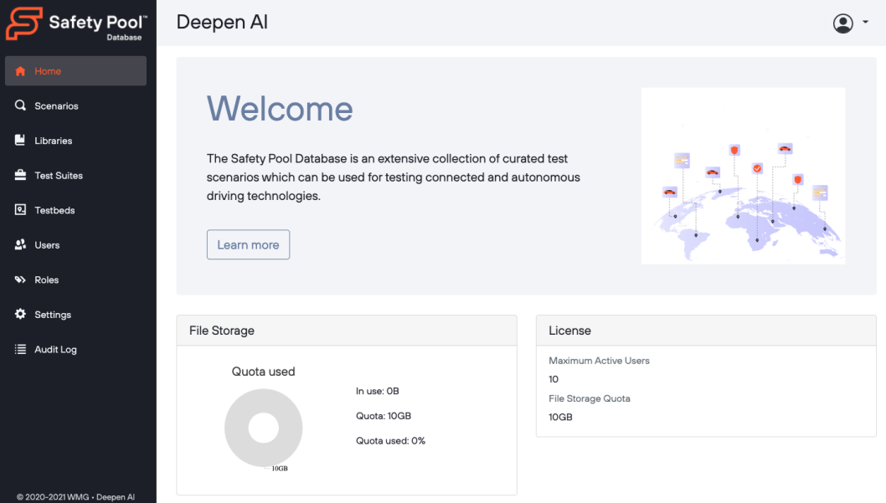Click the Roles tags icon
The width and height of the screenshot is (886, 503).
tap(20, 280)
